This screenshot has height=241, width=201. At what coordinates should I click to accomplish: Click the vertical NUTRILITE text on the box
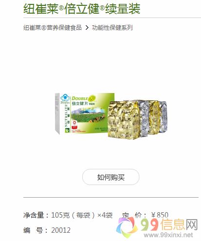[x=66, y=116]
